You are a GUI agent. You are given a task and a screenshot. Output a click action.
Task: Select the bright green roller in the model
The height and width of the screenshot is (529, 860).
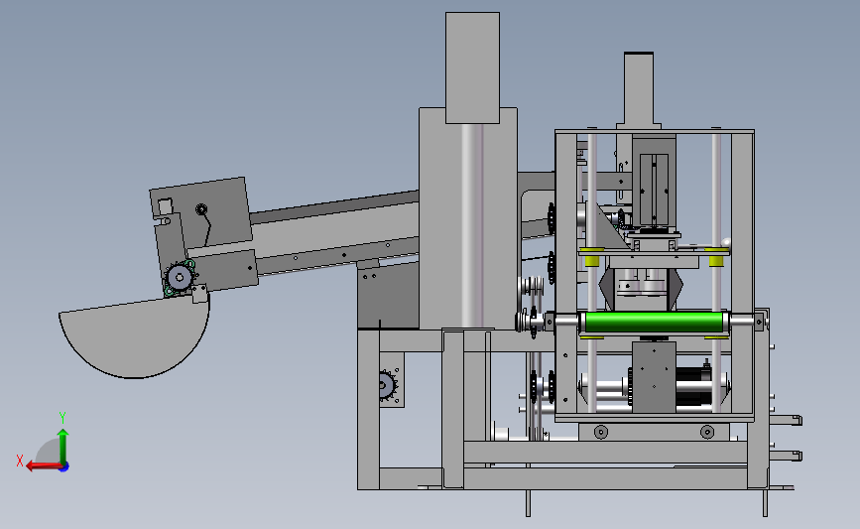click(x=653, y=322)
